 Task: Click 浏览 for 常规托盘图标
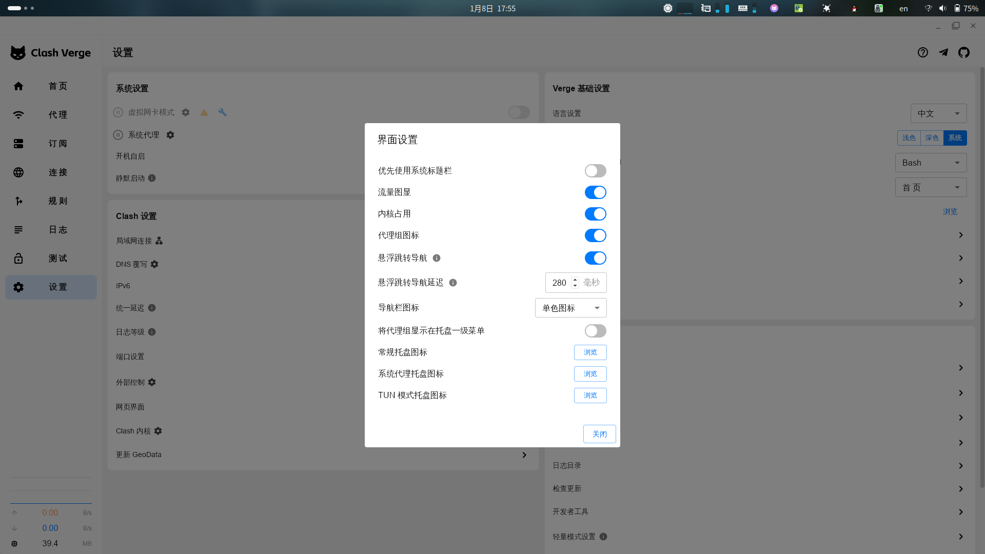[590, 352]
